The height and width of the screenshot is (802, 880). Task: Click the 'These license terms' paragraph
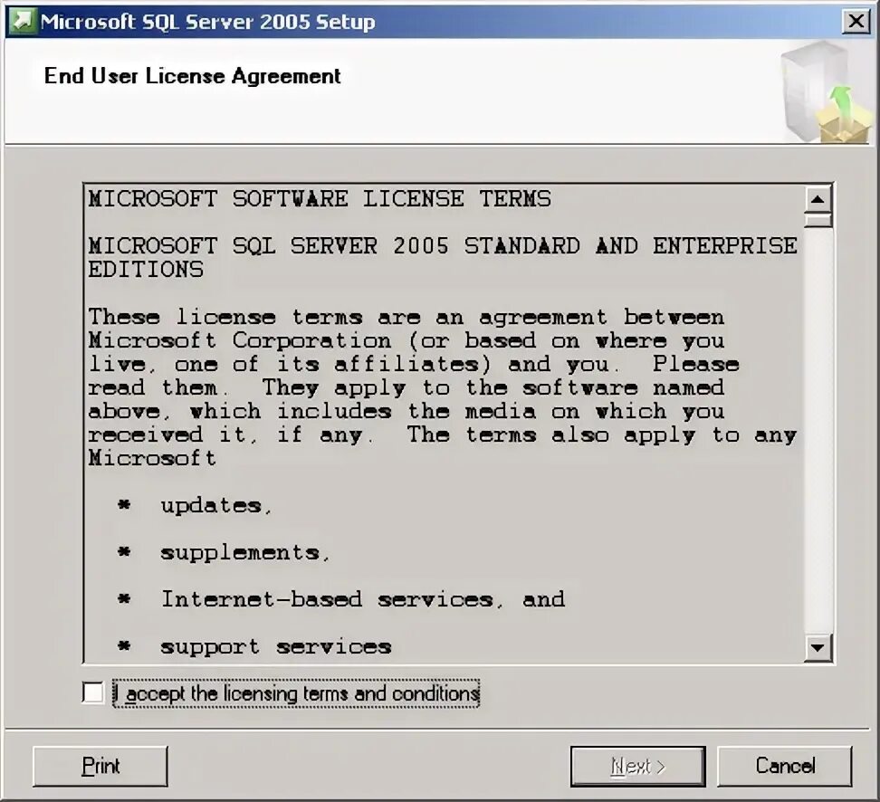click(x=443, y=387)
